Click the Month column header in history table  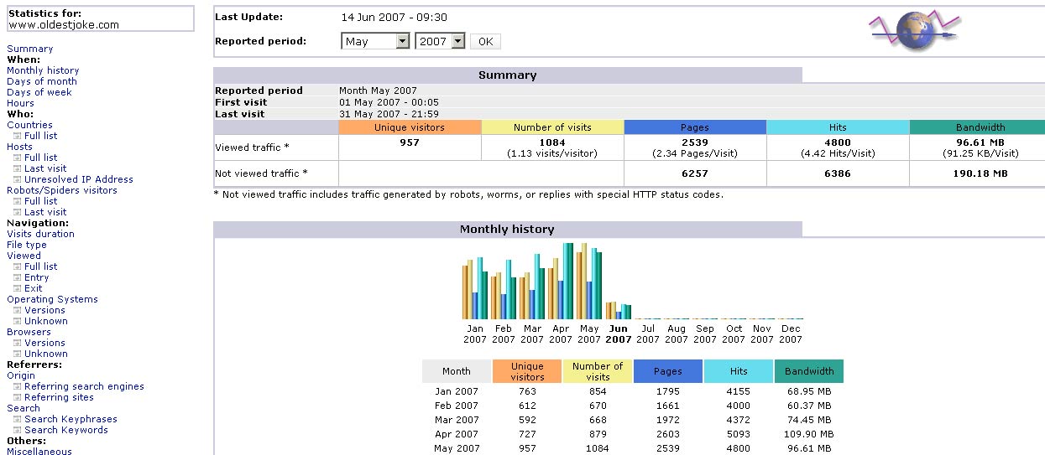click(456, 371)
